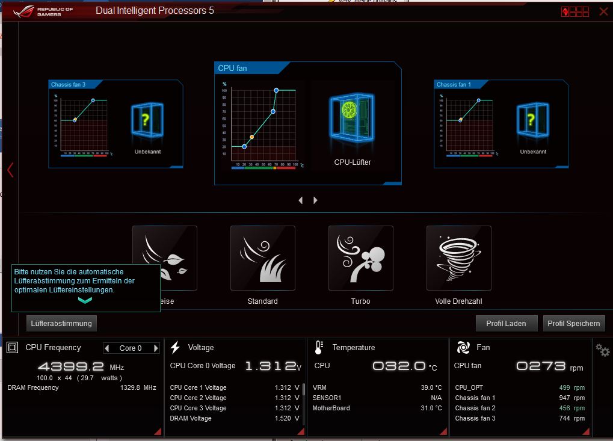Click the CPU Core 0 Voltage readout
This screenshot has height=441, width=613.
pyautogui.click(x=273, y=366)
